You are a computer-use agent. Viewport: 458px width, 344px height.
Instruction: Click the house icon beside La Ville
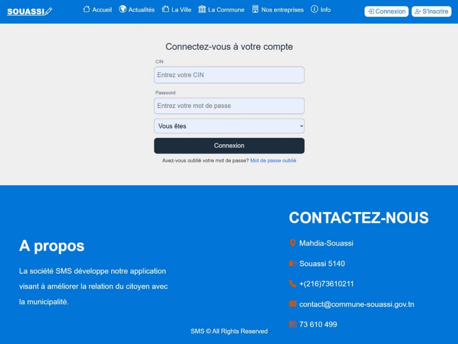tap(165, 9)
